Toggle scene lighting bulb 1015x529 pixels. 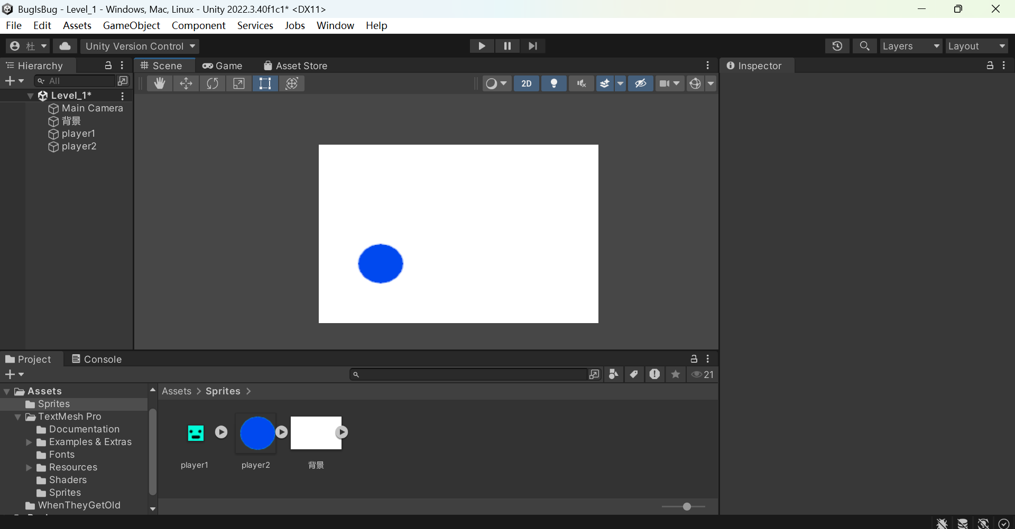[554, 83]
